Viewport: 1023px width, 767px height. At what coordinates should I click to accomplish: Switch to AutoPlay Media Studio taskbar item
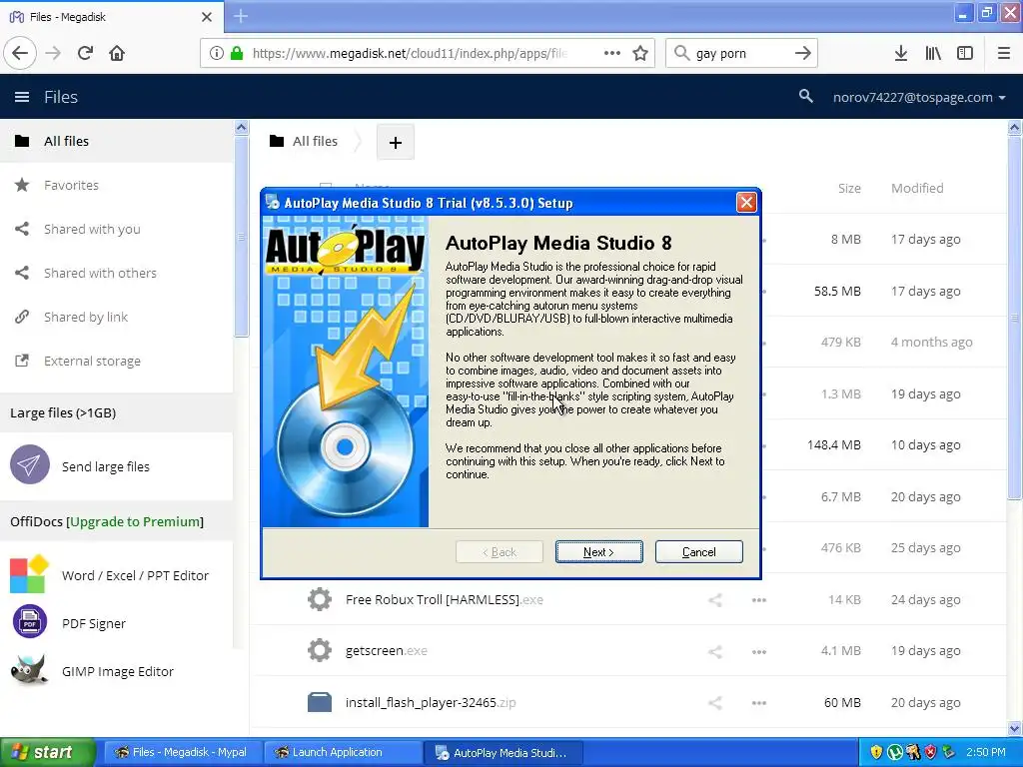click(x=503, y=752)
